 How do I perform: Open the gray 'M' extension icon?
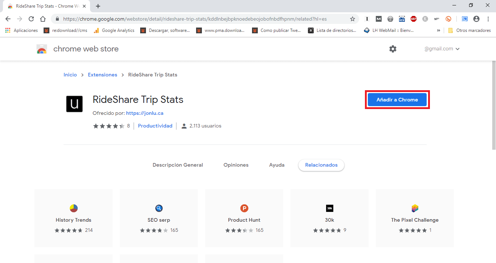pyautogui.click(x=379, y=19)
